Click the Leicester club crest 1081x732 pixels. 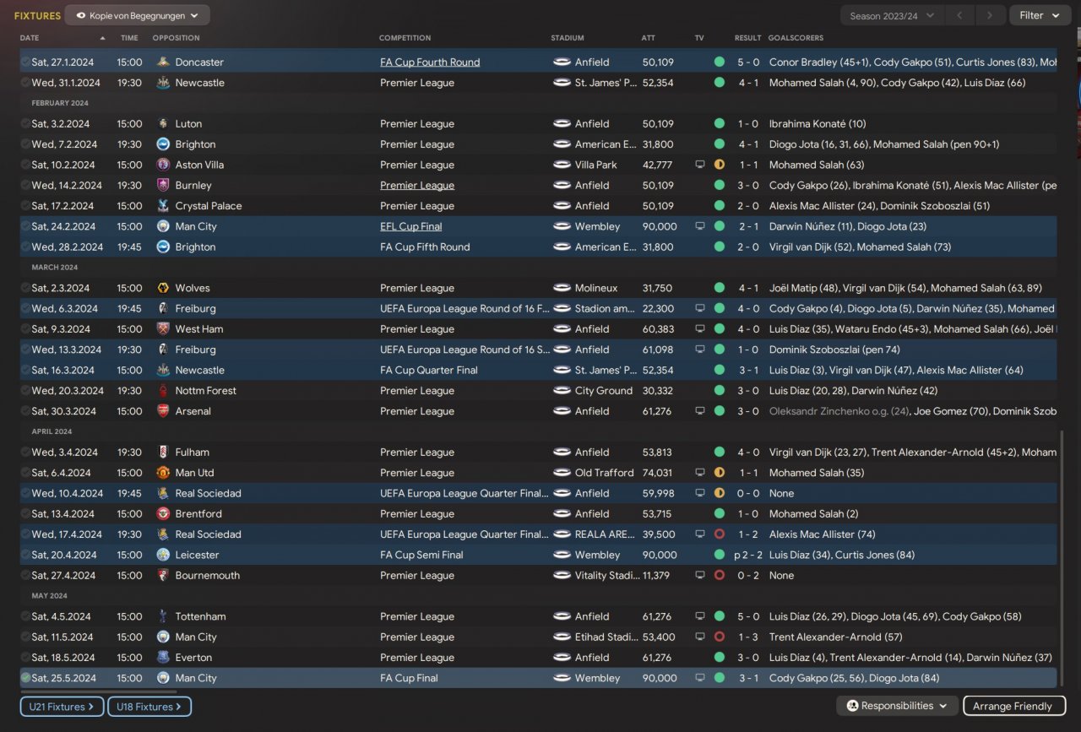point(163,555)
